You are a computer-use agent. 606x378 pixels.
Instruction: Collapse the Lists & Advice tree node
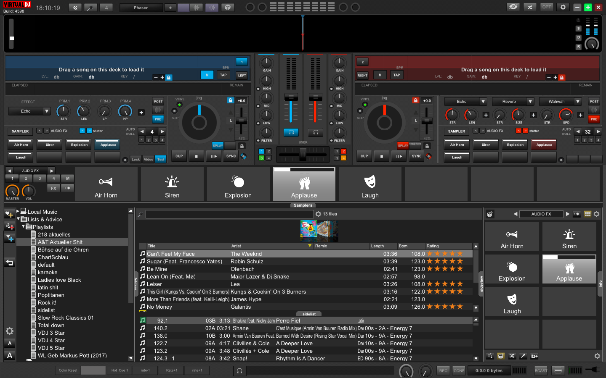pos(19,219)
